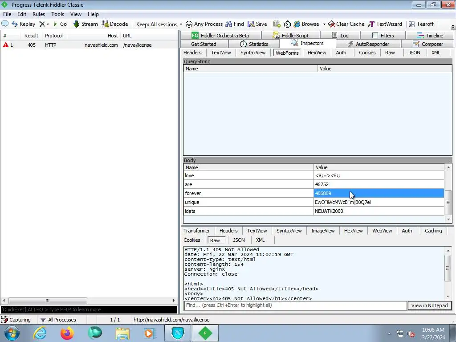
Task: Select the 'love' row in Body grid
Action: coord(313,175)
